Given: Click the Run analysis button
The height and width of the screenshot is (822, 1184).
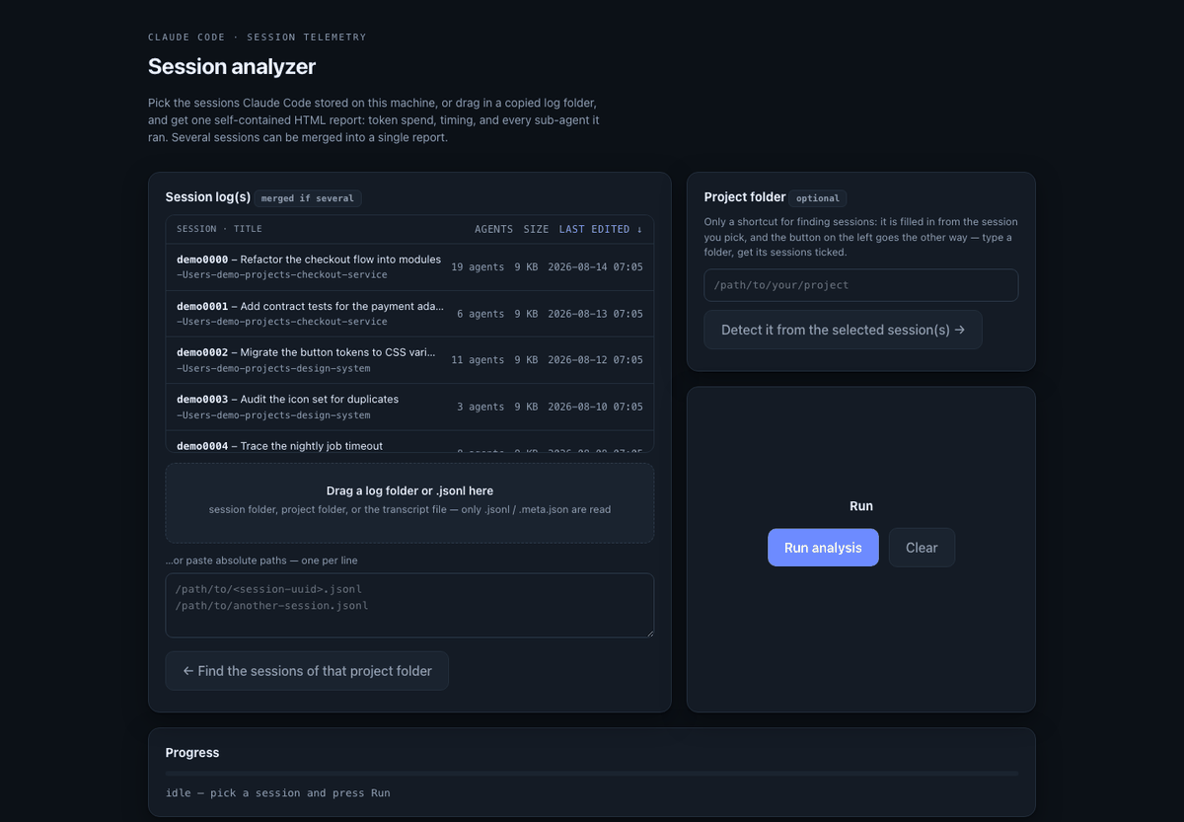Looking at the screenshot, I should pos(823,548).
